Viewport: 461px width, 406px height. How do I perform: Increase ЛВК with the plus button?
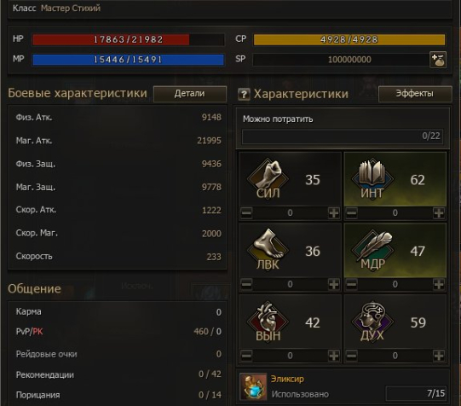[334, 284]
